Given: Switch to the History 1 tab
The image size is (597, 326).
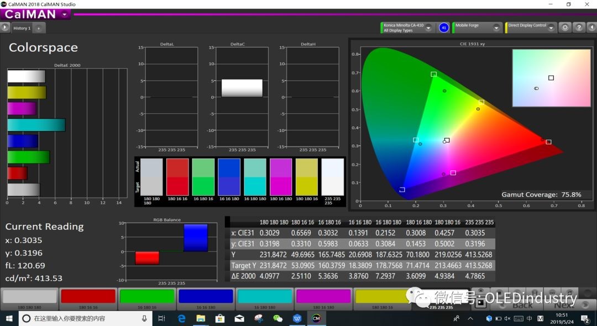Looking at the screenshot, I should pyautogui.click(x=22, y=28).
